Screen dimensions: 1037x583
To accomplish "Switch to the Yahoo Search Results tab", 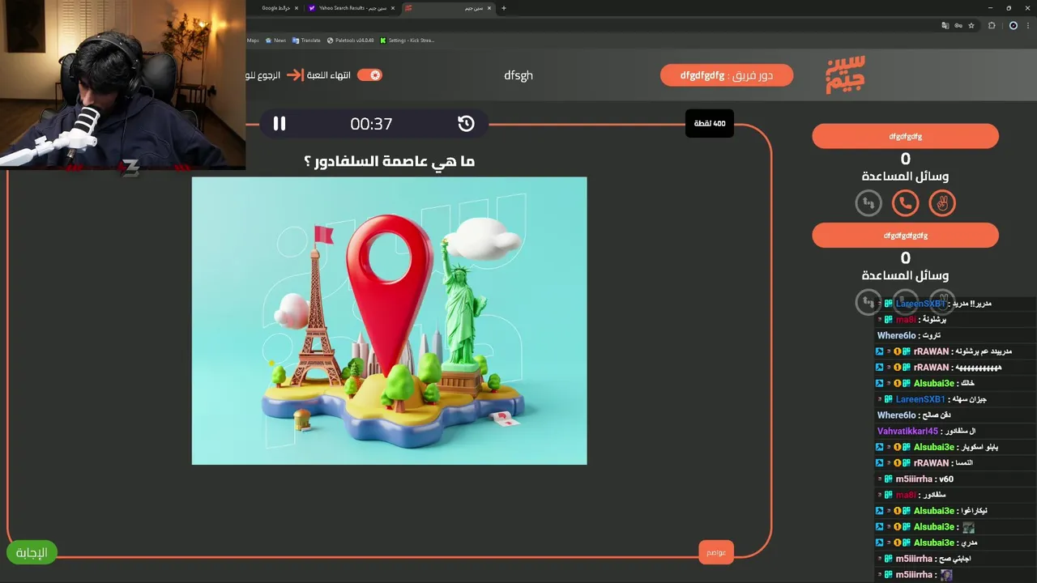I will click(x=351, y=8).
